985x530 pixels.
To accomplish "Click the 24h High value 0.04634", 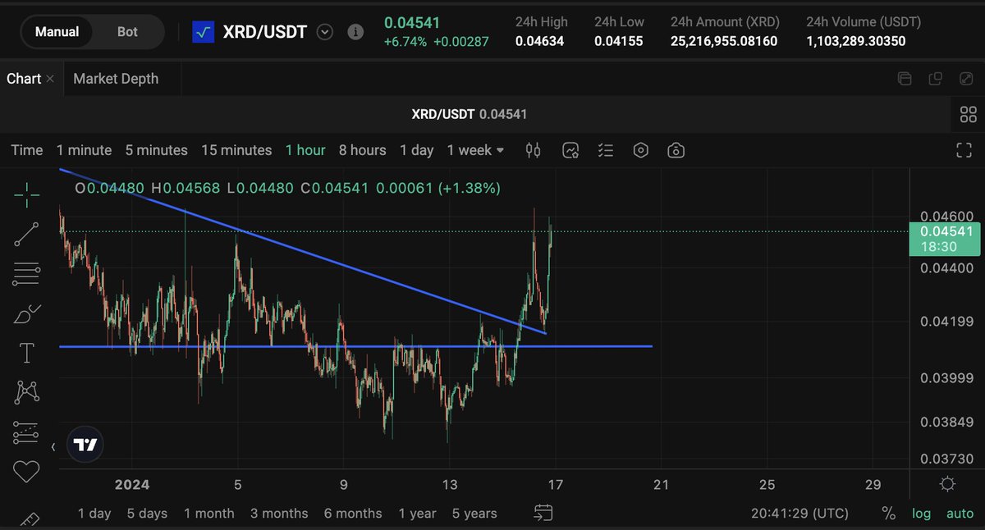I will 539,40.
